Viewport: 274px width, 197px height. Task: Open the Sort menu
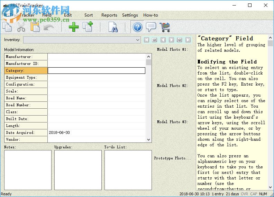[x=89, y=15]
